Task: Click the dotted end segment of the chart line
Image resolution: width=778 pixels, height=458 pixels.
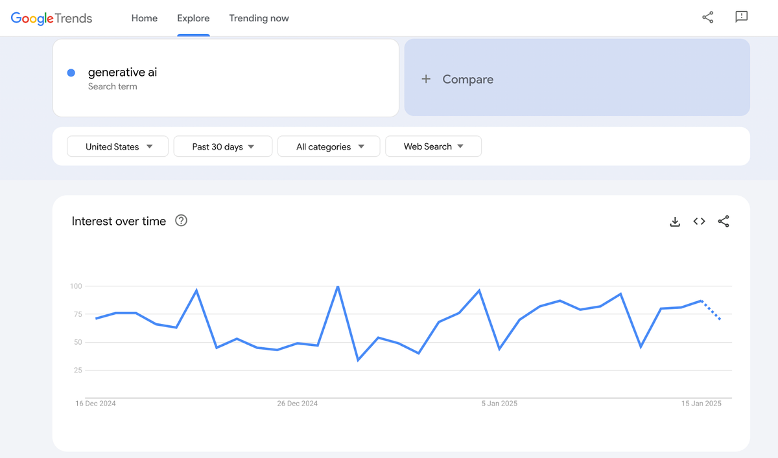Action: (711, 310)
